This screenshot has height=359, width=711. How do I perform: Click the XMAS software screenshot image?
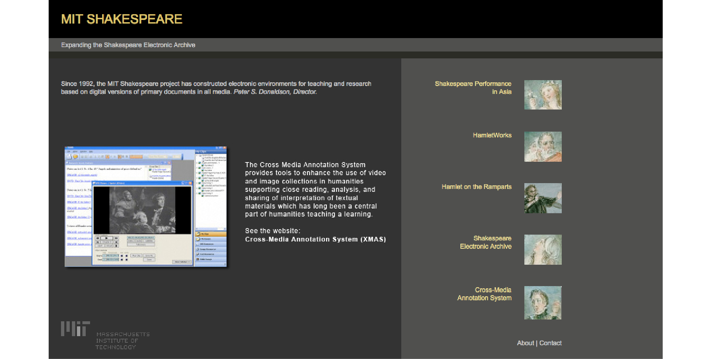146,207
